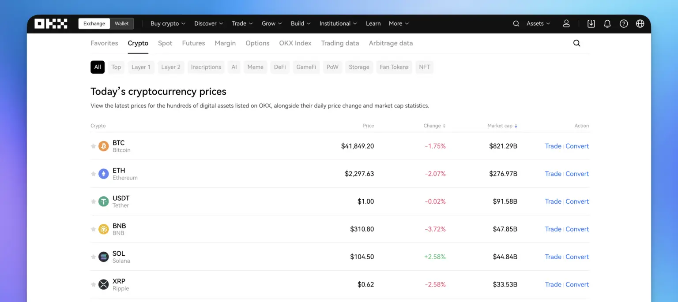Screen dimensions: 678x302
Task: Click Convert link for ETH
Action: (x=577, y=174)
